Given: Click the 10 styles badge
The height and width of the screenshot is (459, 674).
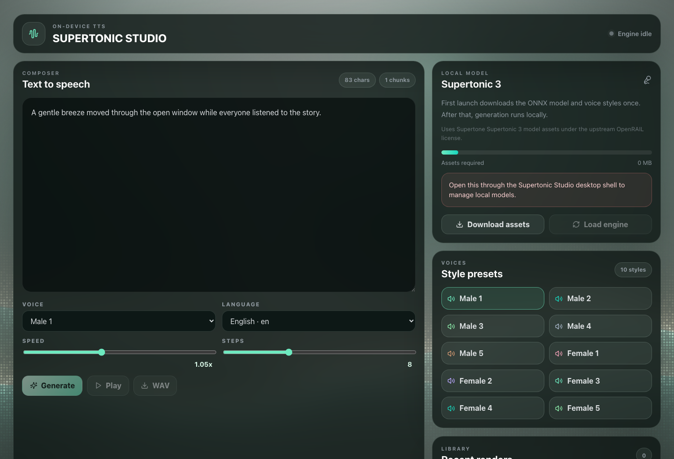Looking at the screenshot, I should tap(633, 270).
